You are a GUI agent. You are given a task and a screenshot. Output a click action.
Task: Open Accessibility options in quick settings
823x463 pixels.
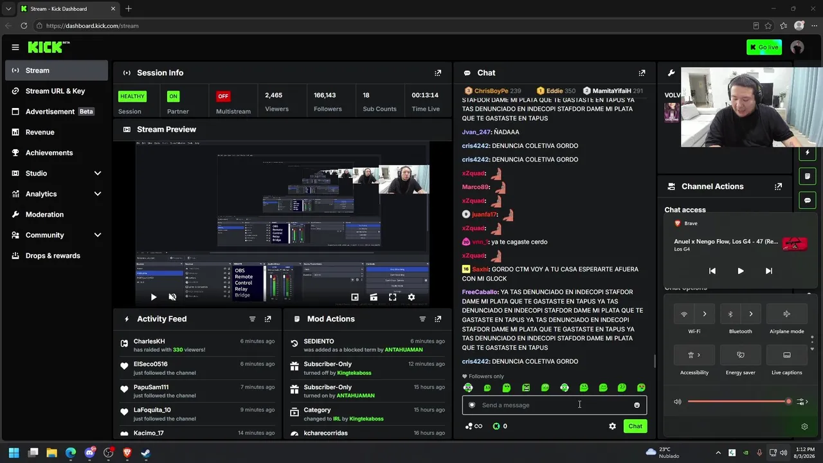coord(694,355)
